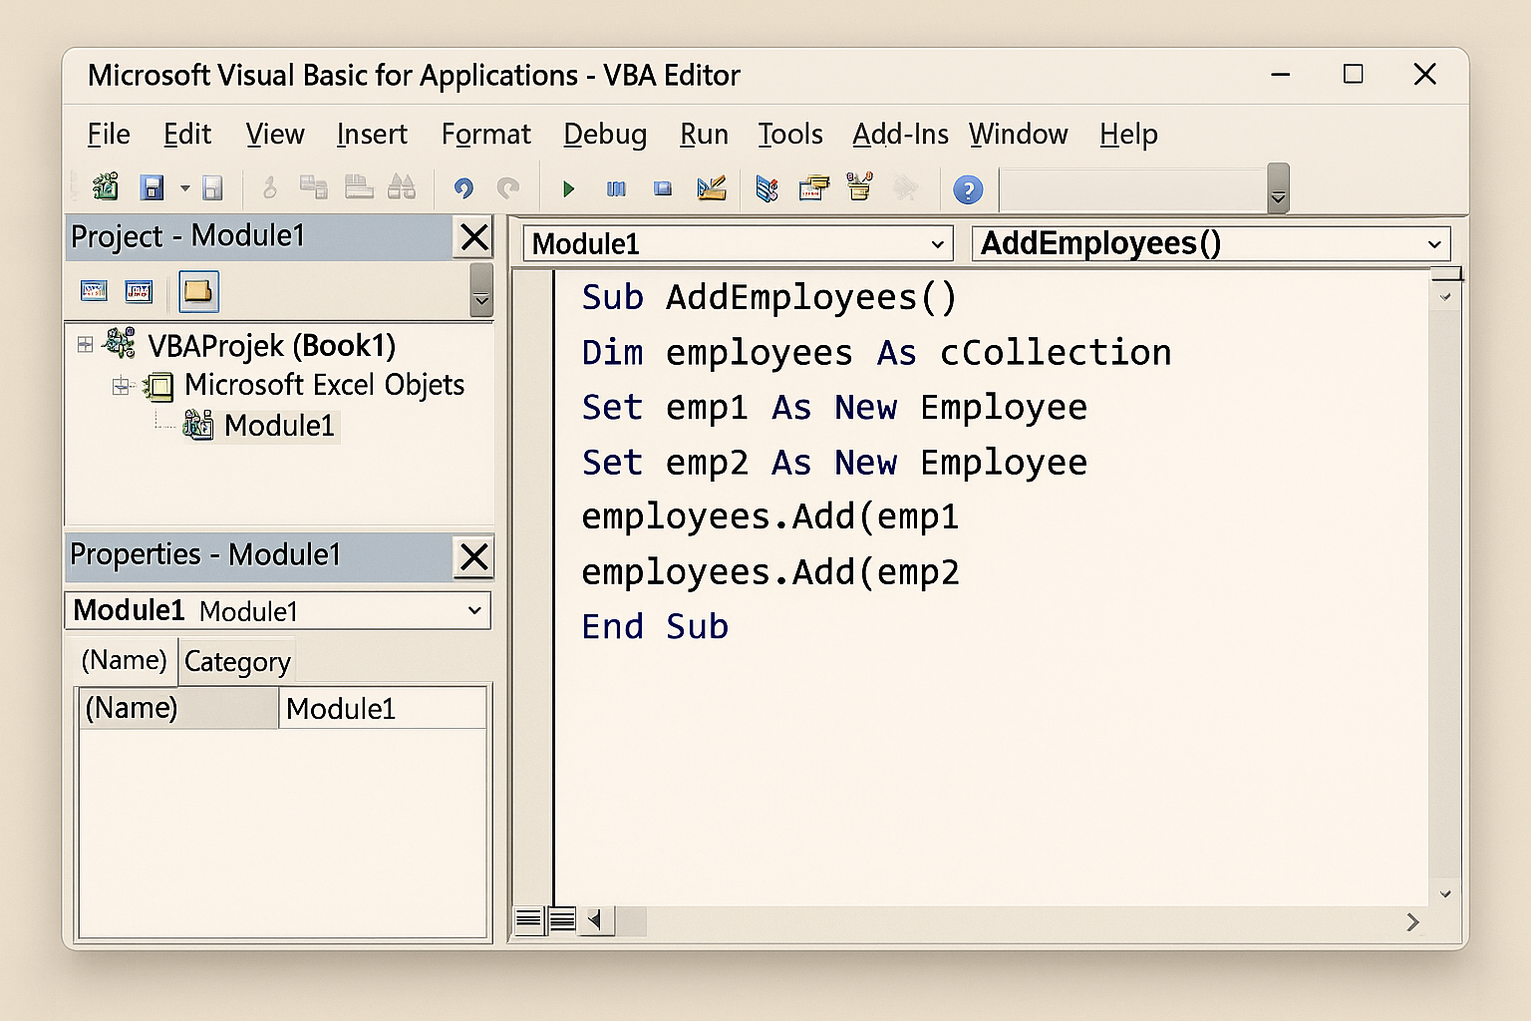The height and width of the screenshot is (1021, 1531).
Task: Open the Properties Window toolbar icon
Action: click(814, 187)
